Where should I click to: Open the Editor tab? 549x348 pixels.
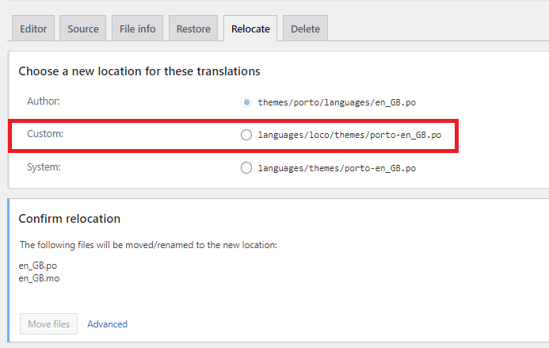pyautogui.click(x=33, y=29)
